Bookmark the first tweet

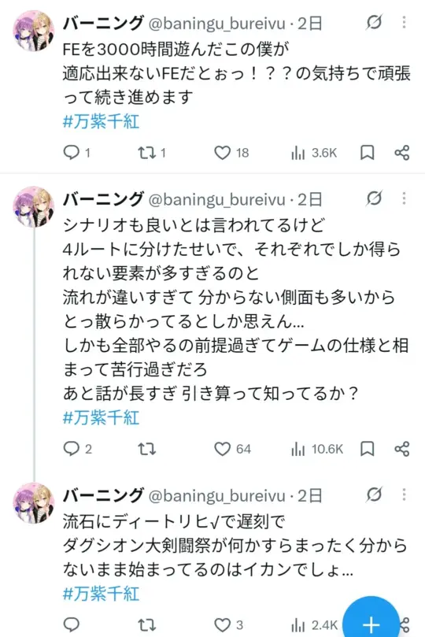tap(368, 153)
